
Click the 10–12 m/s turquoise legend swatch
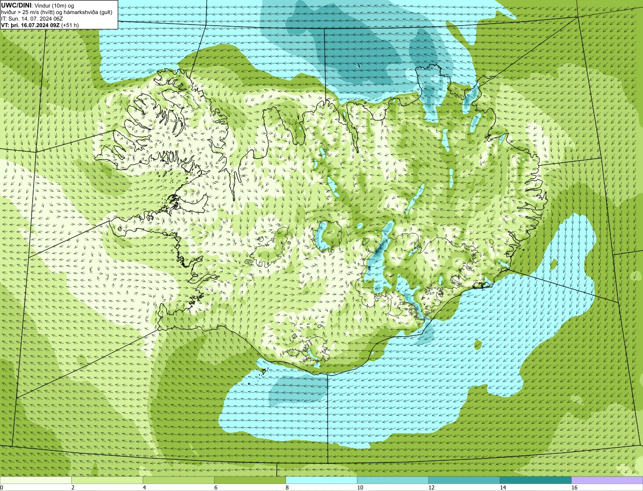[x=393, y=480]
